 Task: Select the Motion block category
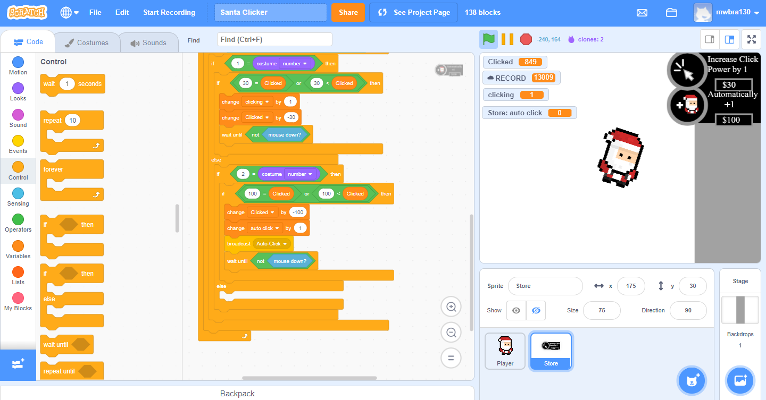[x=18, y=66]
